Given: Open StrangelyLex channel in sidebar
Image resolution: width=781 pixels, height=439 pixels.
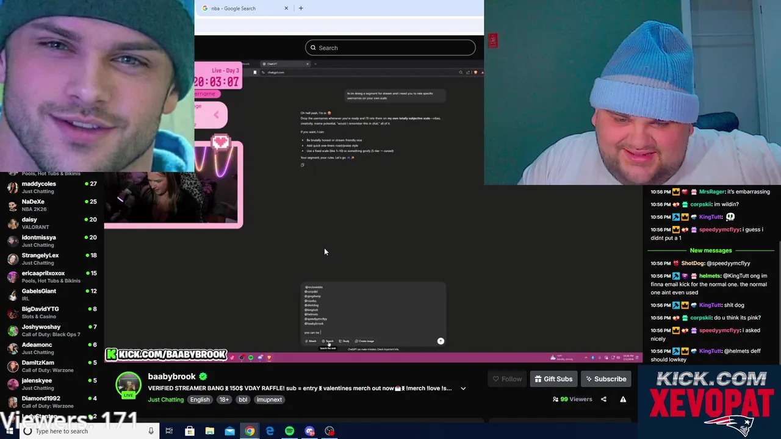Looking at the screenshot, I should click(52, 259).
